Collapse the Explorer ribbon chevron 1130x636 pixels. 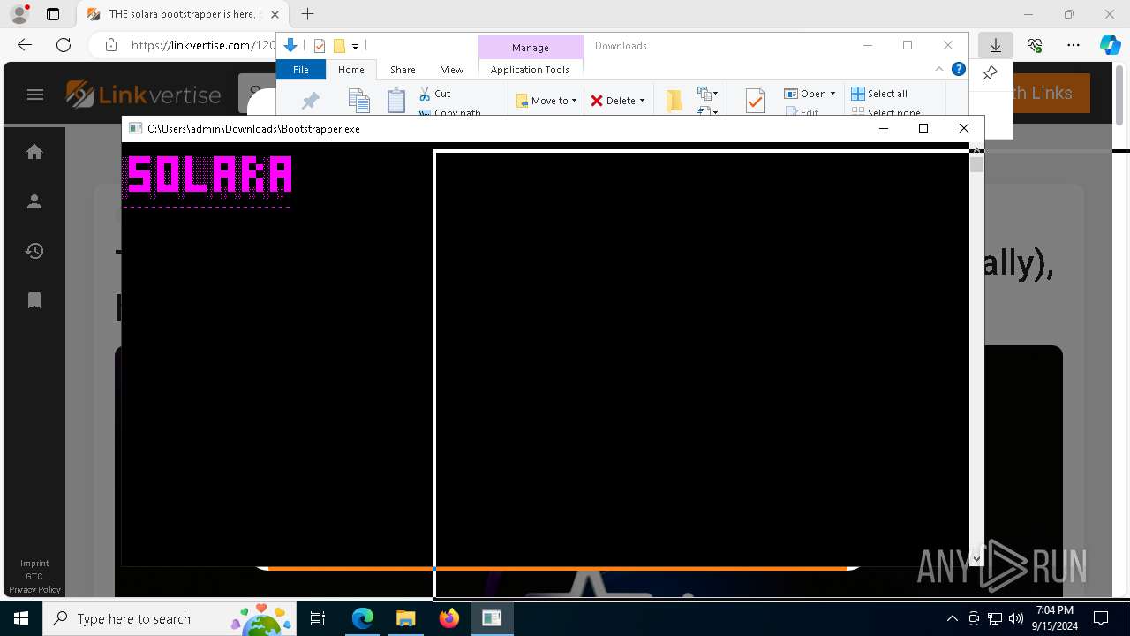[939, 69]
